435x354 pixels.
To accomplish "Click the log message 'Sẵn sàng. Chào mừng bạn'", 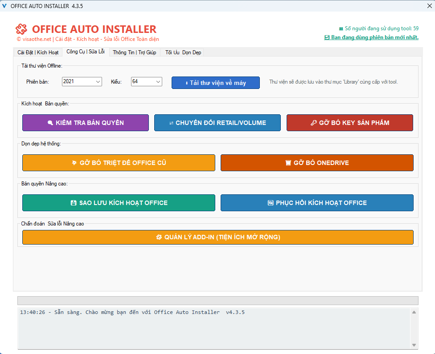I will coord(132,312).
